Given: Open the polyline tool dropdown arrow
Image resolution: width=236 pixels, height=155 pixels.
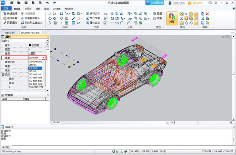Looking at the screenshot, I should coord(69,14).
